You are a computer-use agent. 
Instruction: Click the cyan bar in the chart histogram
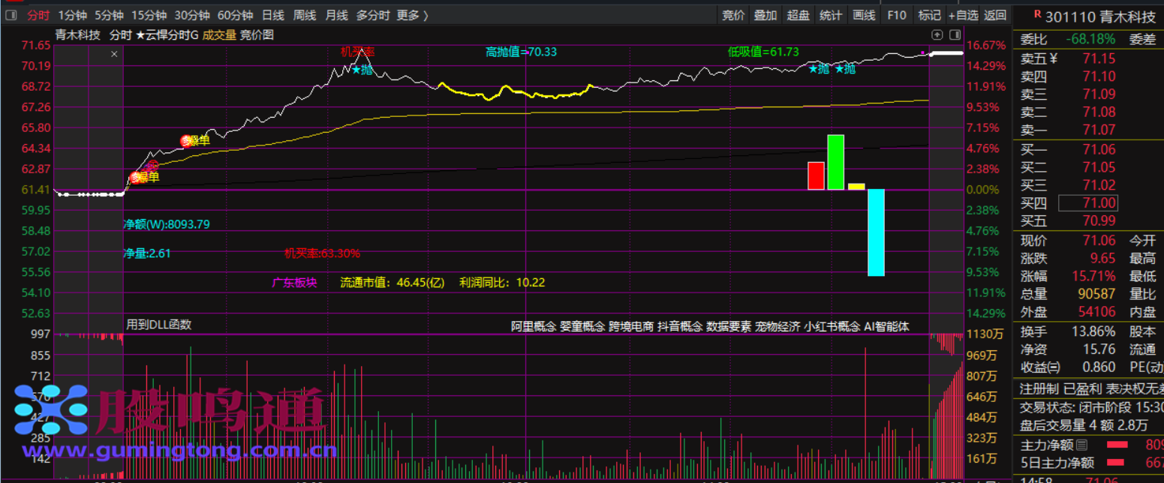coord(876,232)
